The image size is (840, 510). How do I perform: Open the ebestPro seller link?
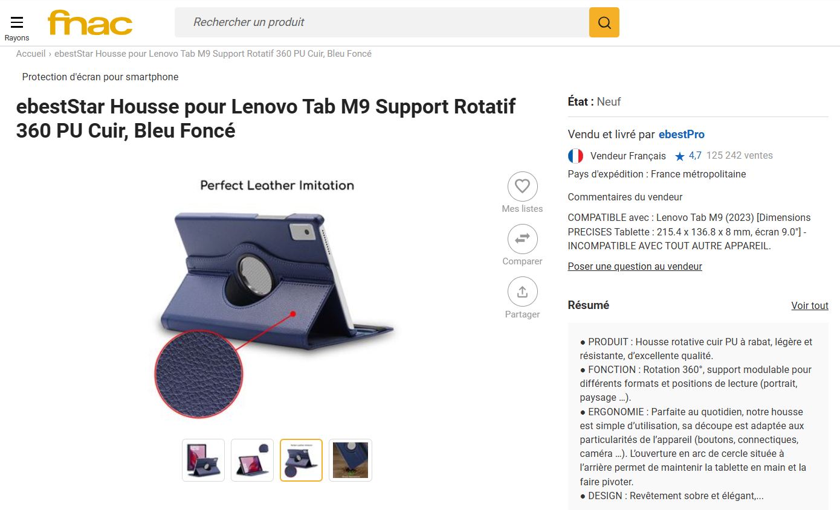click(x=682, y=134)
